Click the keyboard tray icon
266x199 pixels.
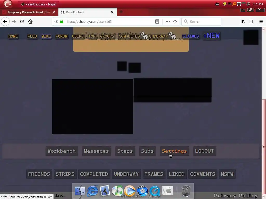[x=217, y=4]
